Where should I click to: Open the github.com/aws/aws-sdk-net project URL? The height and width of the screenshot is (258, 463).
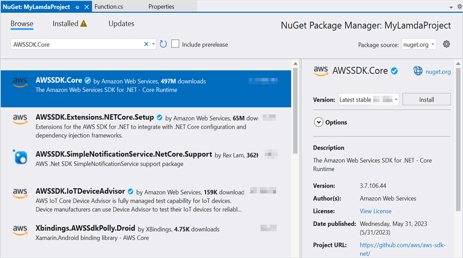[x=403, y=249]
